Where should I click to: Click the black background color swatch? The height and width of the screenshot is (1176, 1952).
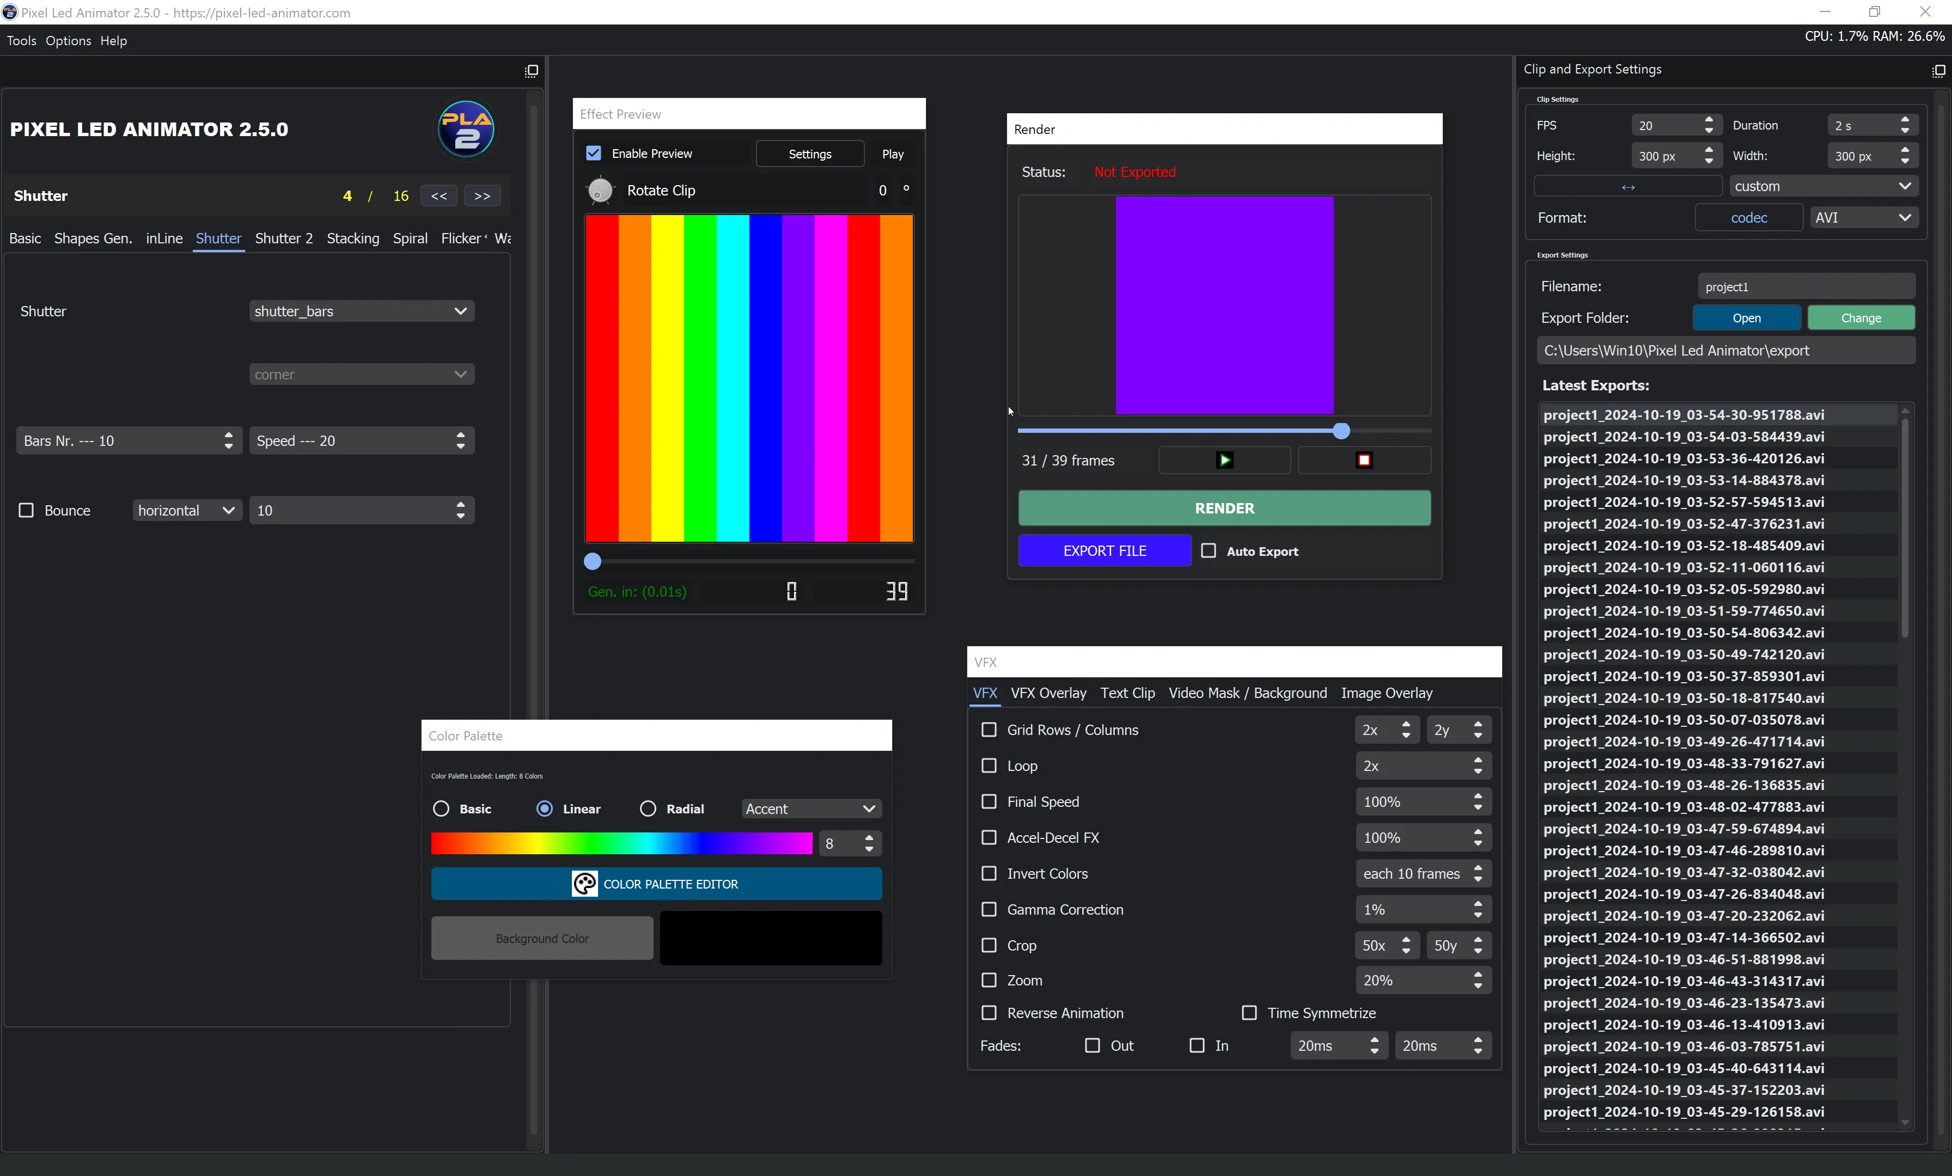pyautogui.click(x=770, y=938)
